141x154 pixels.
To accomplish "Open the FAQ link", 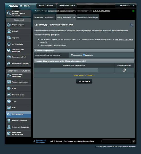I will pyautogui.click(x=92, y=141).
